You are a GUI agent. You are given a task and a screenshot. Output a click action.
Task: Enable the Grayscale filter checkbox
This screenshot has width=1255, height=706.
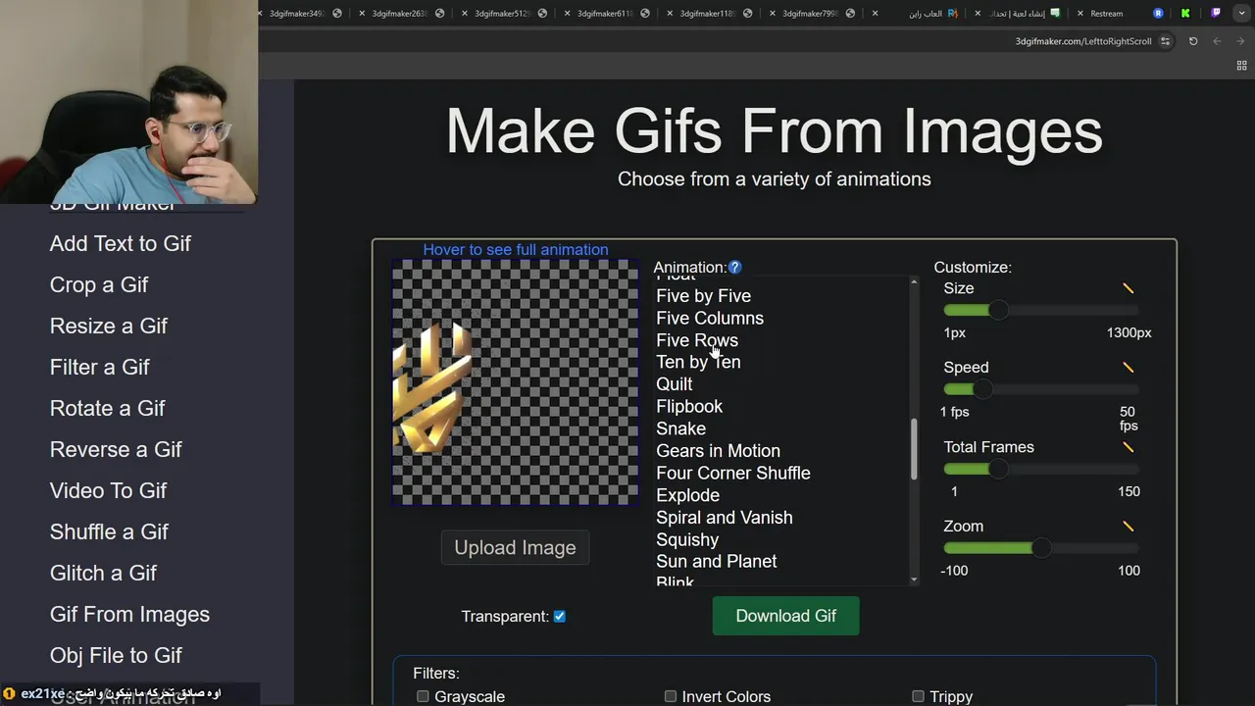click(423, 696)
